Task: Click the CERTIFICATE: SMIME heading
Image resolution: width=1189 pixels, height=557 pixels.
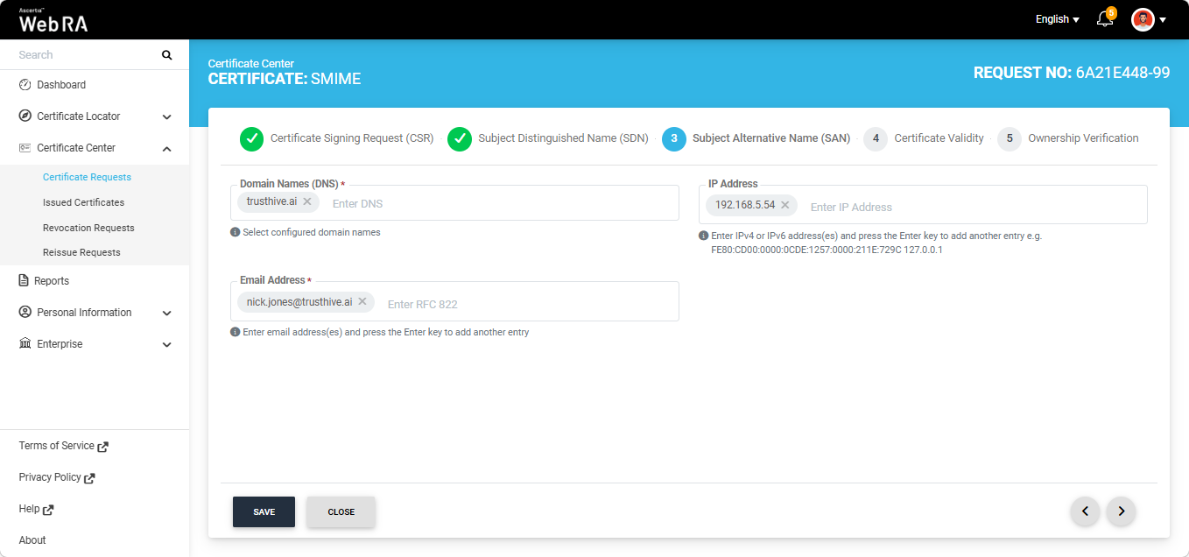Action: 285,79
